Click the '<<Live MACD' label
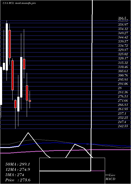 tap(110, 177)
